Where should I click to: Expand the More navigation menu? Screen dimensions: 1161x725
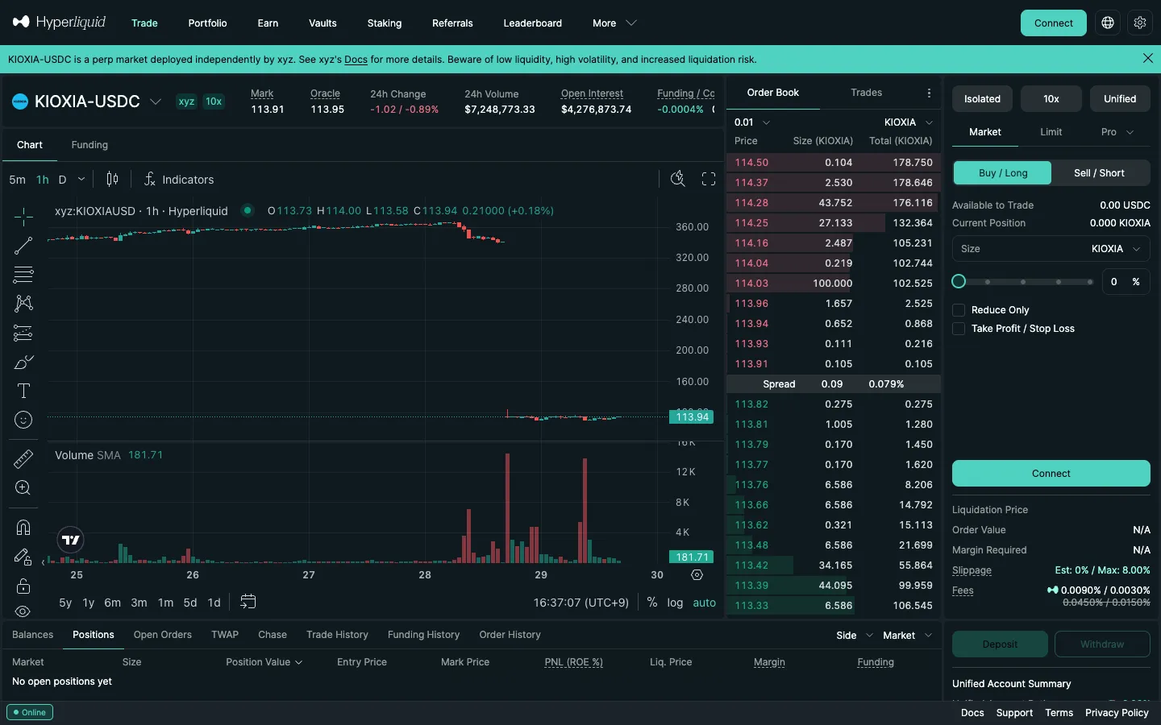click(x=614, y=23)
